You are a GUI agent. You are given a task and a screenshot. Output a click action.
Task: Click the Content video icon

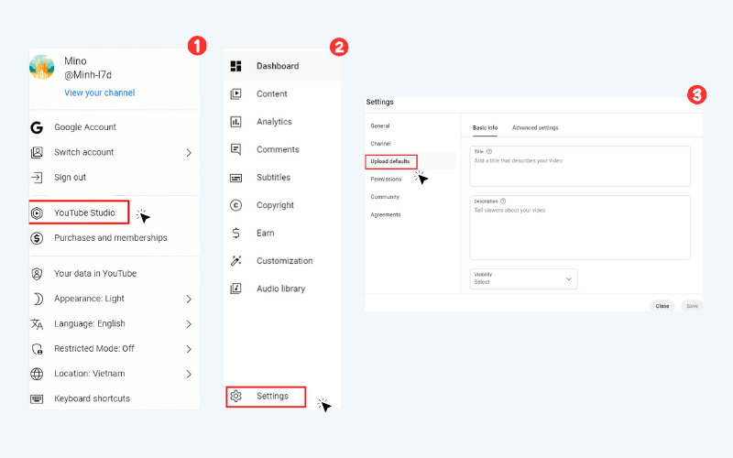click(236, 94)
